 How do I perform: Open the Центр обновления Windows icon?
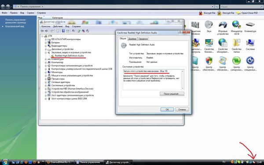(x=223, y=64)
